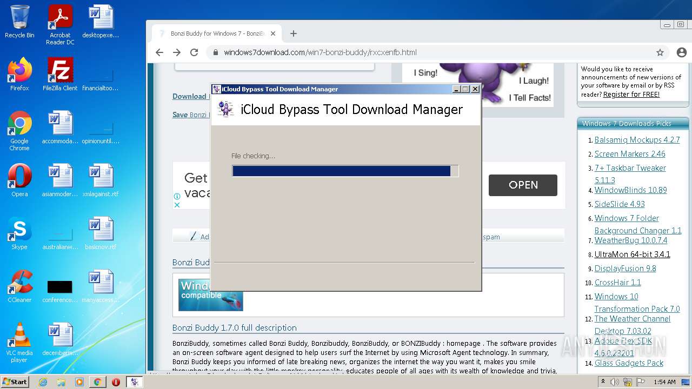Viewport: 692px width, 389px height.
Task: Select the decemberm document icon
Action: 60,339
